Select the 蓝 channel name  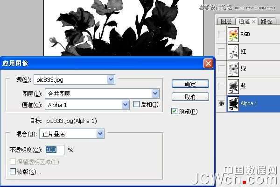(243, 86)
